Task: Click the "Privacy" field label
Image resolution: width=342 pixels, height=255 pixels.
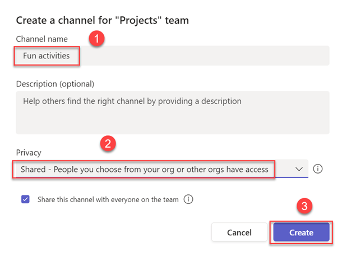Action: tap(29, 152)
